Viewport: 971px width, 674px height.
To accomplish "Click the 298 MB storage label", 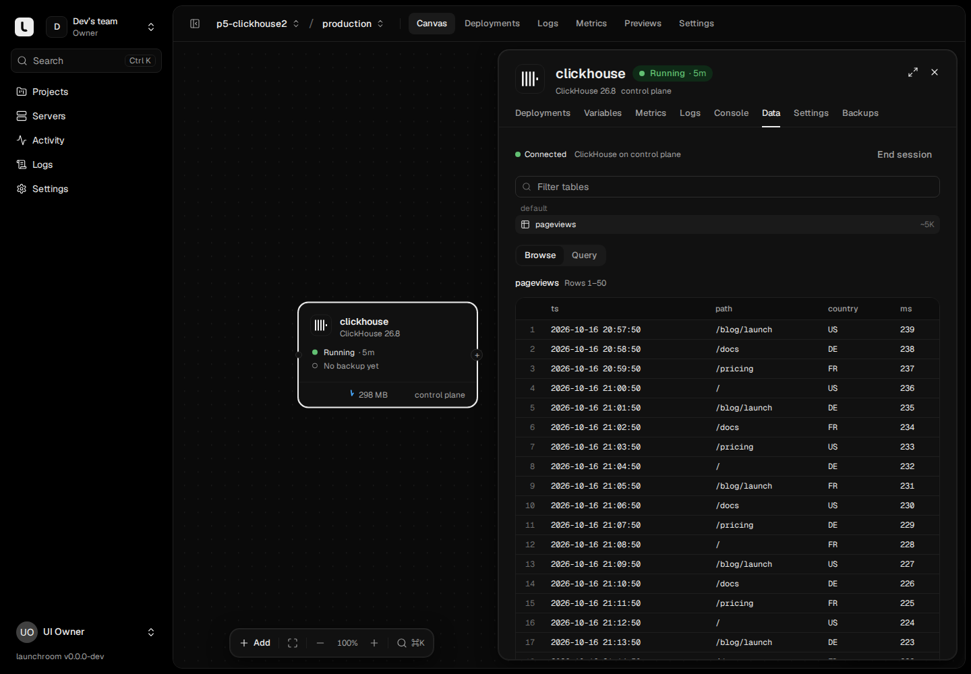I will [373, 395].
